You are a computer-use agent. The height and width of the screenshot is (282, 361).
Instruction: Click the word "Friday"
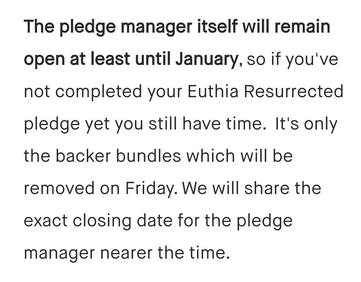151,188
